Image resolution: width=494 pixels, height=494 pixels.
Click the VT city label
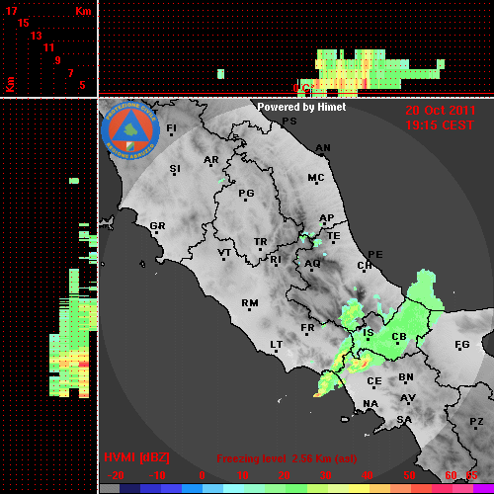coord(224,253)
